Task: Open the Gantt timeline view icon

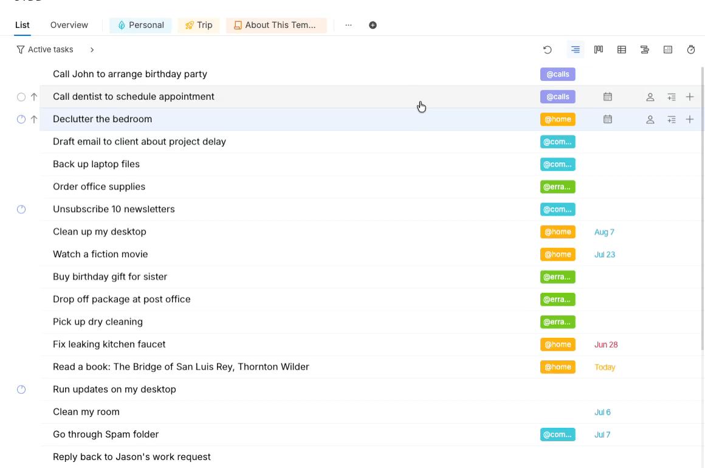Action: 645,49
